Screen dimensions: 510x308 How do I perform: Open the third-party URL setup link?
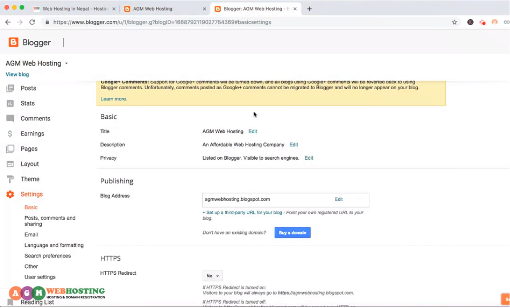click(x=242, y=212)
